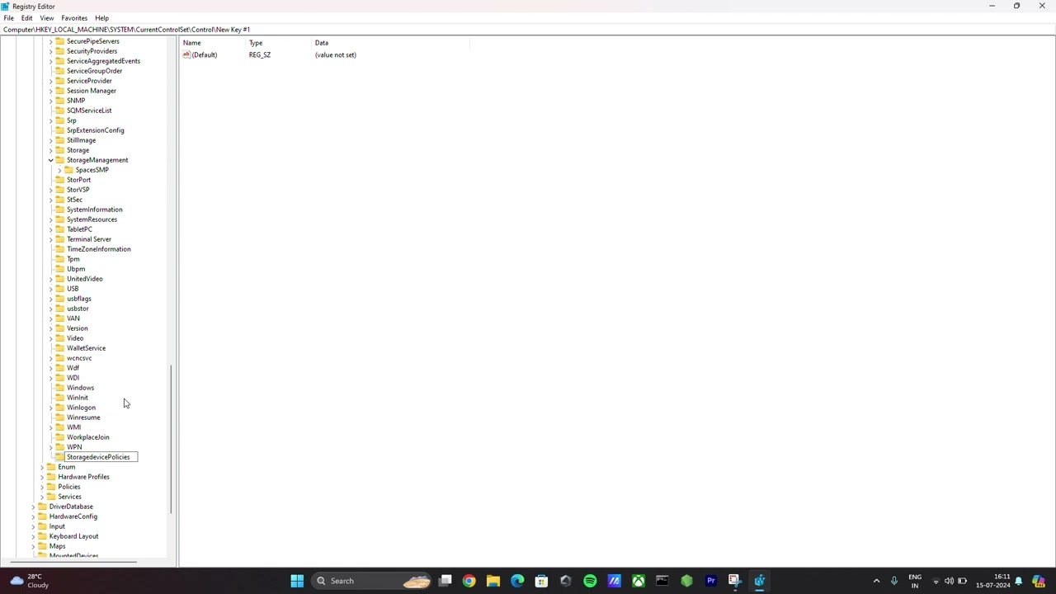Click the TimeZoneInformation folder icon

(59, 249)
